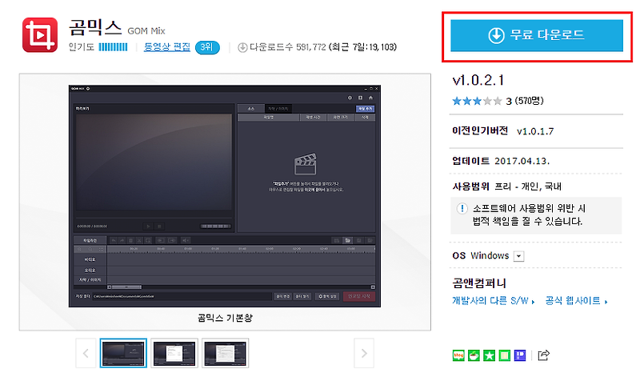Select the first highlighted screenshot thumbnail

[123, 353]
